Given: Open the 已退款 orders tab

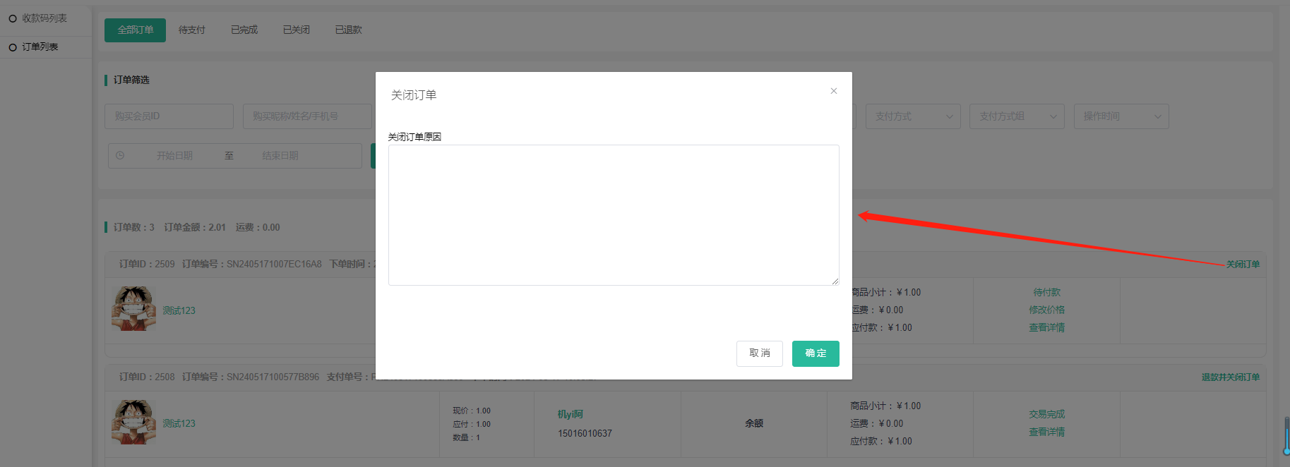Looking at the screenshot, I should click(348, 30).
